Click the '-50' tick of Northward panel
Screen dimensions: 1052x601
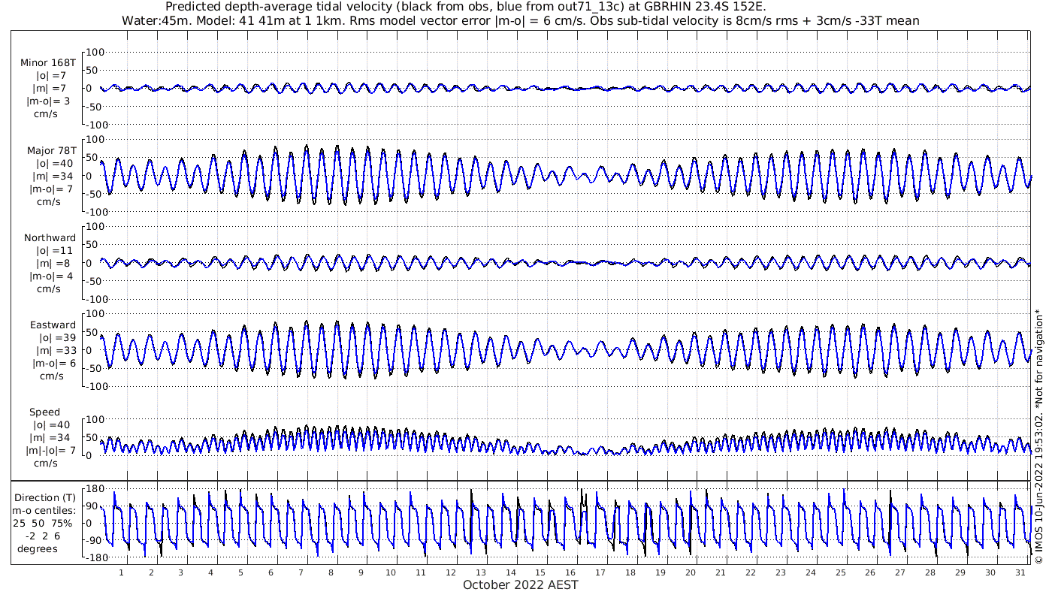pyautogui.click(x=94, y=281)
